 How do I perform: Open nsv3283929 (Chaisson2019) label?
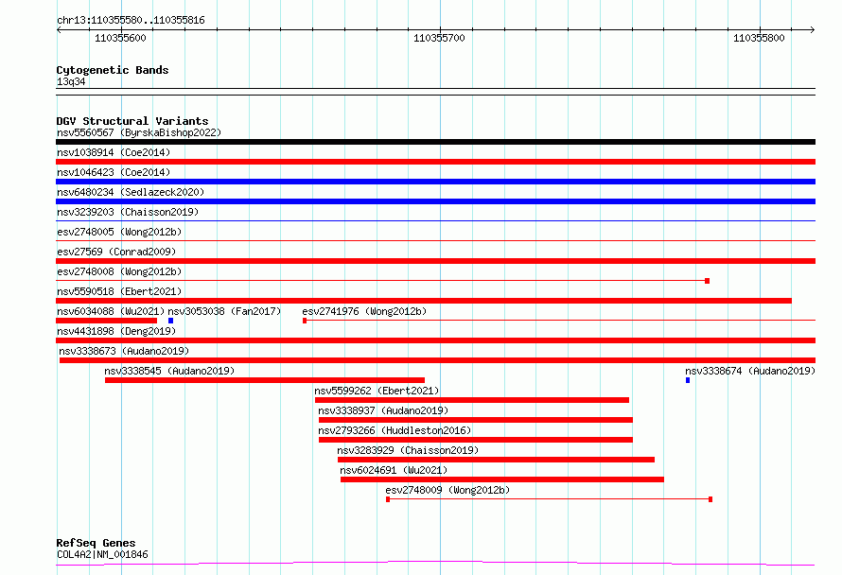click(408, 450)
